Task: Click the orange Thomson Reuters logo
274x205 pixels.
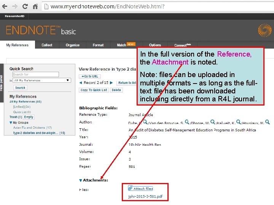Action: pyautogui.click(x=265, y=30)
